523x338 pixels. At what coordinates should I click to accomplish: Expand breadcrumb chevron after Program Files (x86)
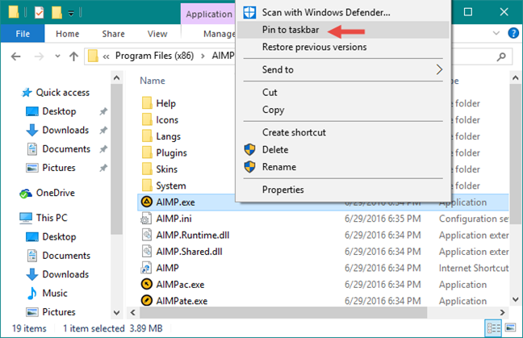pos(203,56)
